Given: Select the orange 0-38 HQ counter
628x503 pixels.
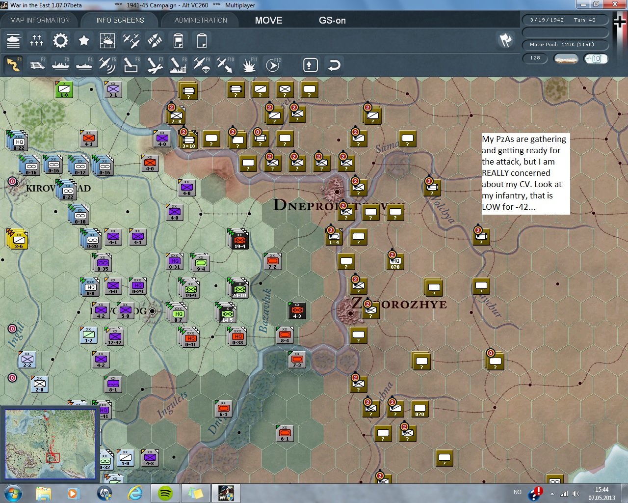Looking at the screenshot, I should (x=238, y=337).
